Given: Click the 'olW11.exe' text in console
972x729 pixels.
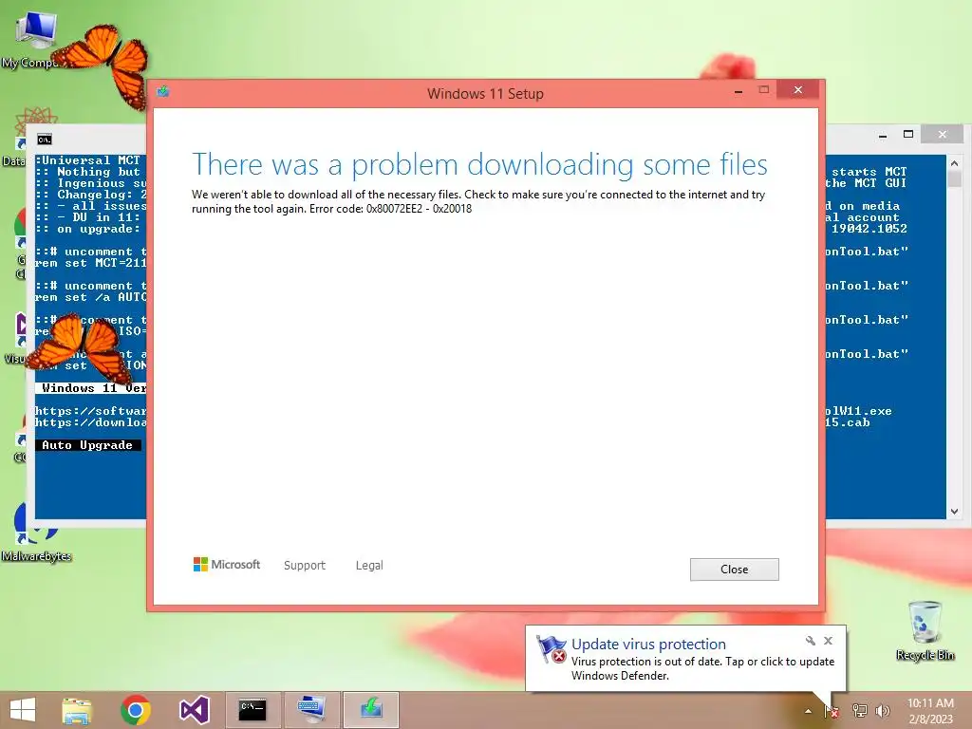Looking at the screenshot, I should click(858, 411).
